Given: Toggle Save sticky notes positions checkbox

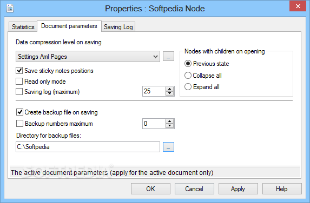Looking at the screenshot, I should click(19, 70).
